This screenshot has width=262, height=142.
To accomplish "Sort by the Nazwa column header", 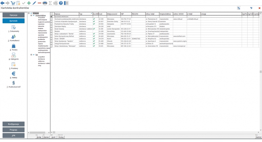I will (x=66, y=14).
